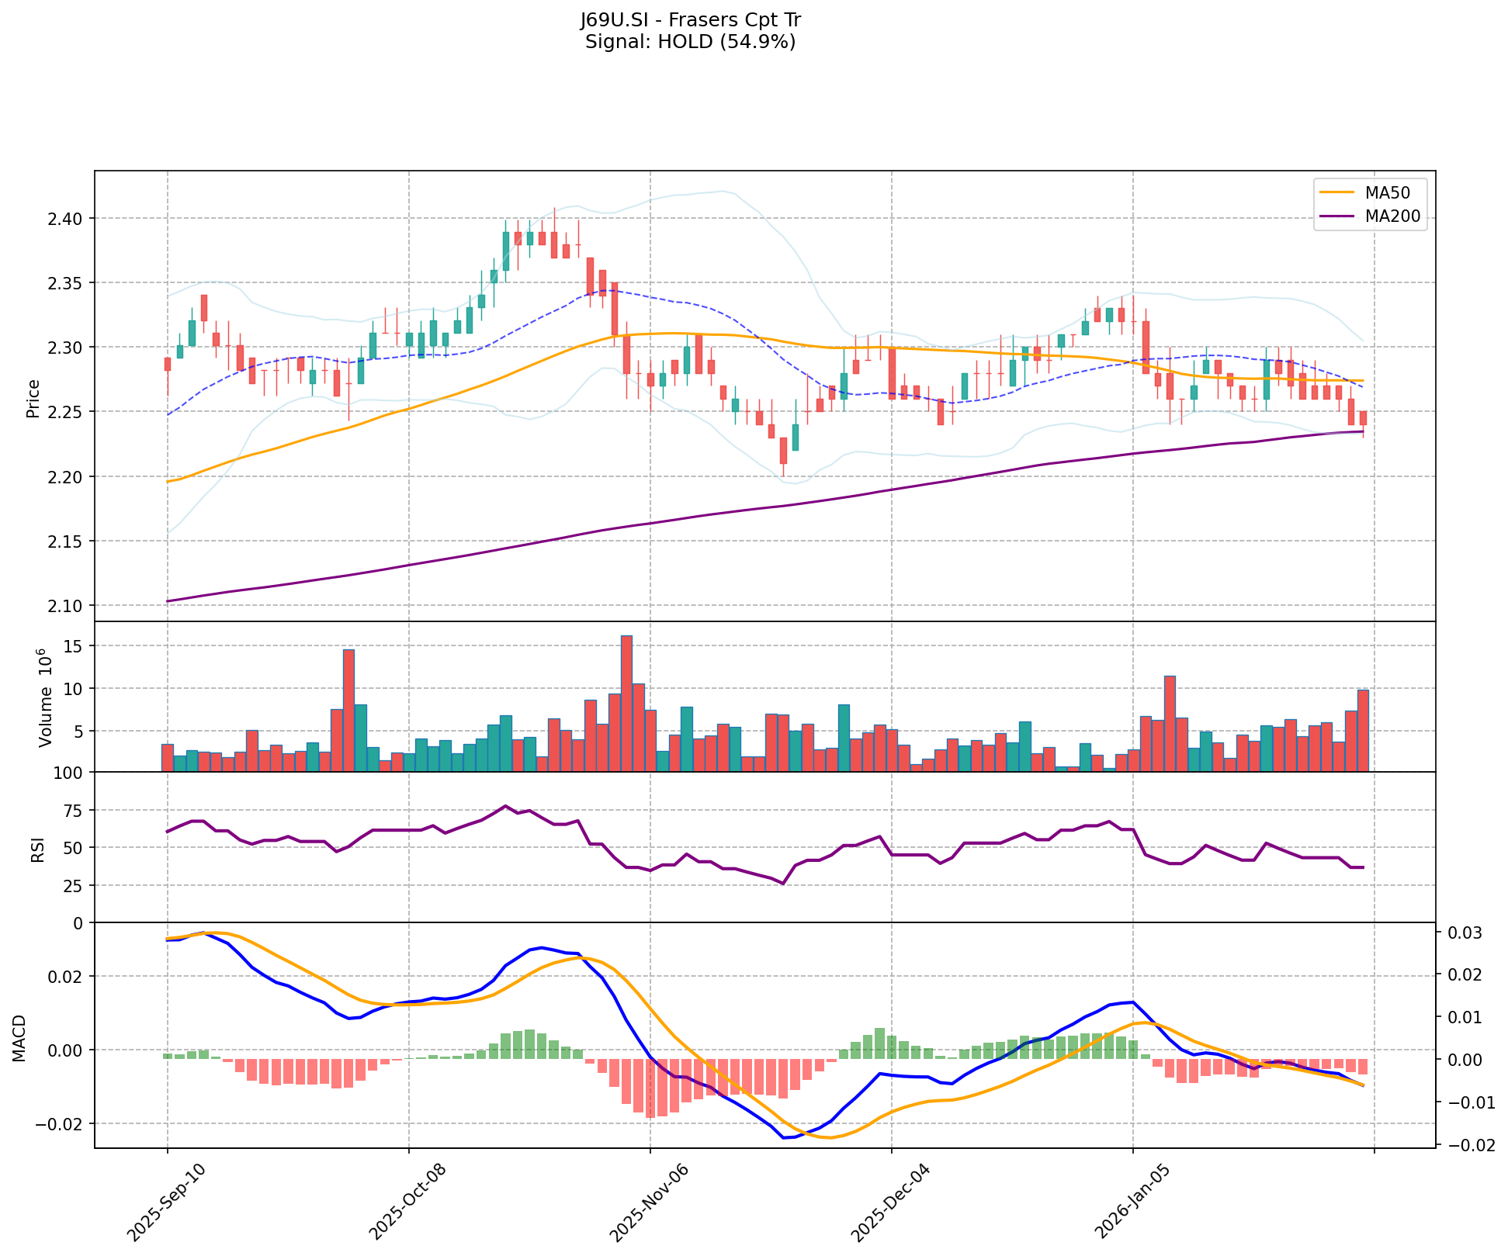The height and width of the screenshot is (1256, 1508).
Task: Click the Signal: HOLD (54.9%) text
Action: 690,42
